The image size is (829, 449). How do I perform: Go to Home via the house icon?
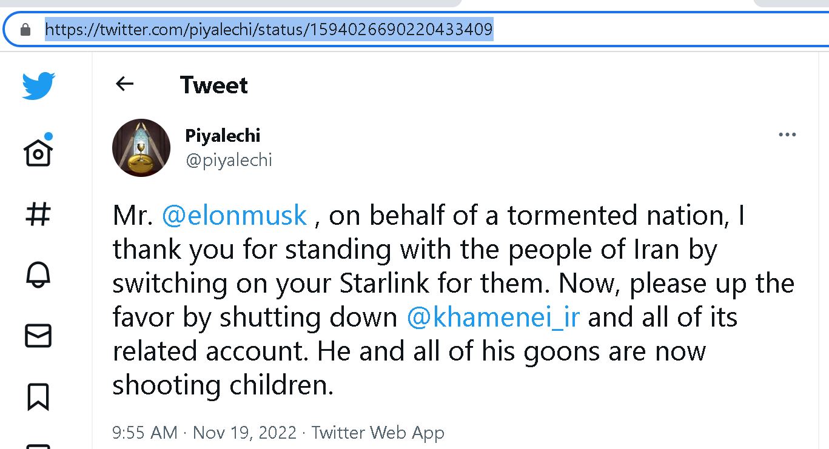[38, 152]
